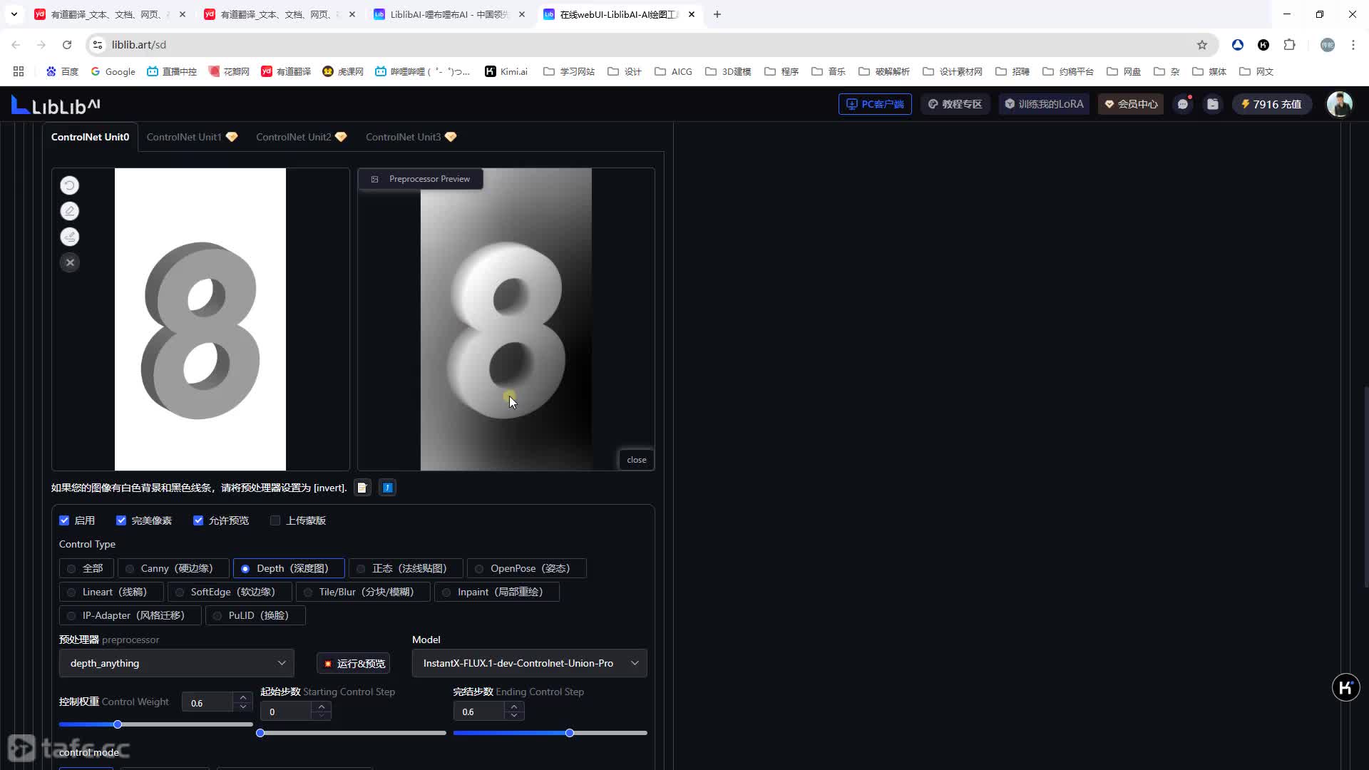Switch to first 有道翻译 browser tab
The image size is (1369, 770).
(x=111, y=14)
